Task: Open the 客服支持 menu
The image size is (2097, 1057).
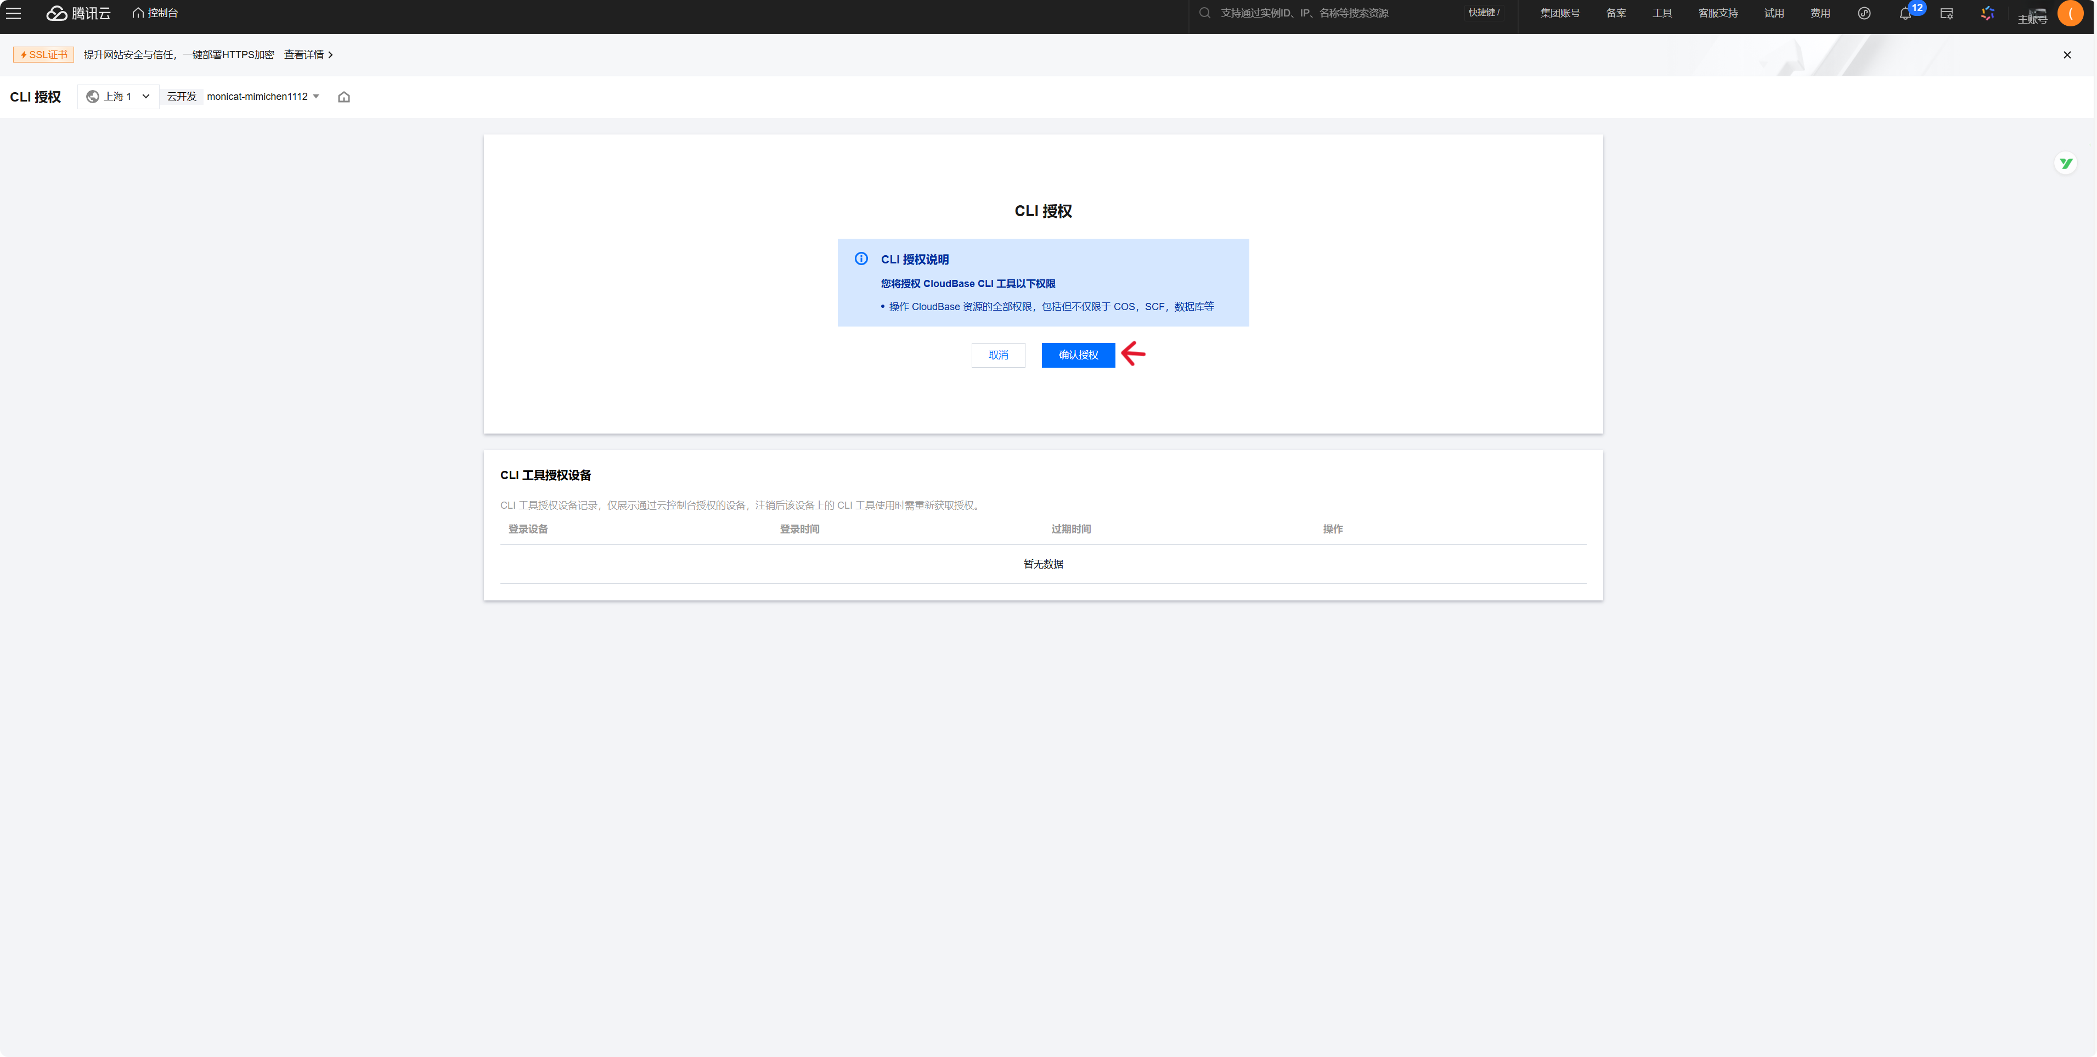Action: 1718,13
